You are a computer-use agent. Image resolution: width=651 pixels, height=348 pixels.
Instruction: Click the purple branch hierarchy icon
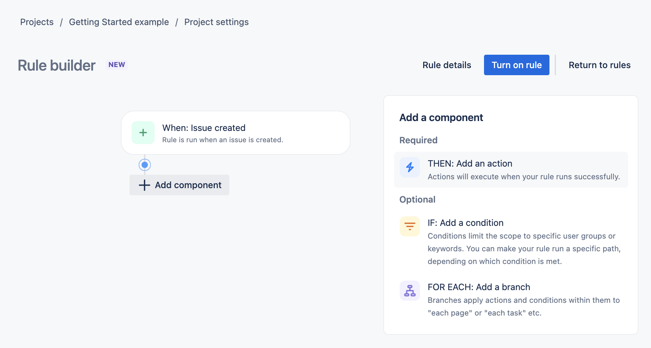[410, 290]
